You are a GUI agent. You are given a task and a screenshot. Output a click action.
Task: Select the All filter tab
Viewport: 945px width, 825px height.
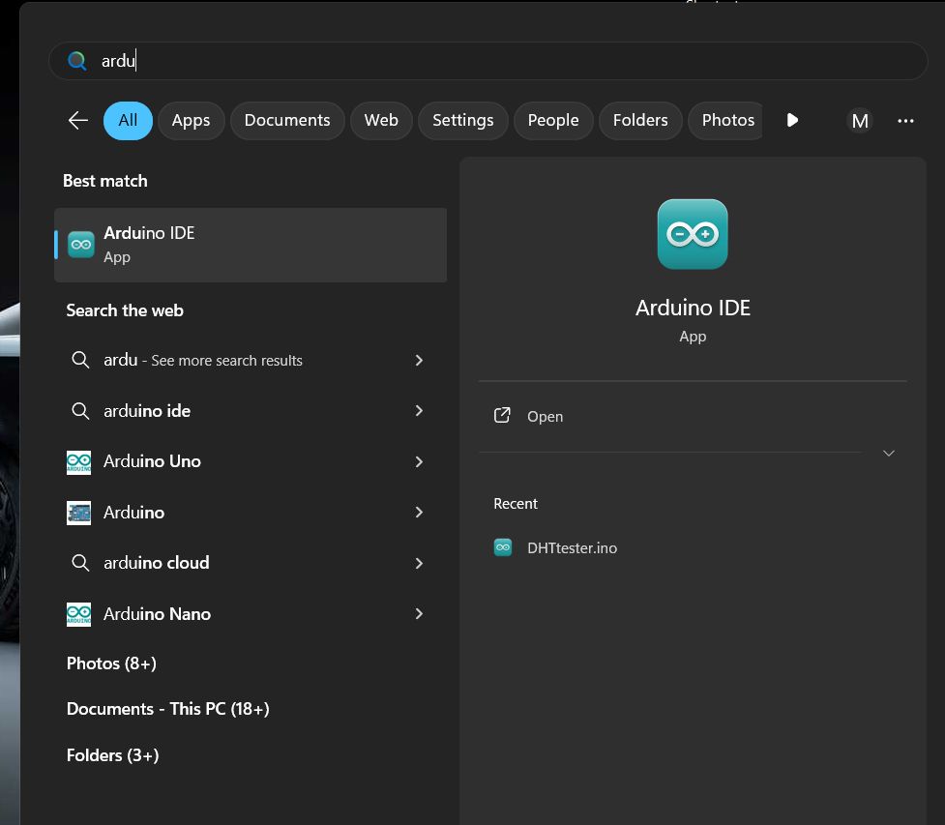pyautogui.click(x=128, y=121)
